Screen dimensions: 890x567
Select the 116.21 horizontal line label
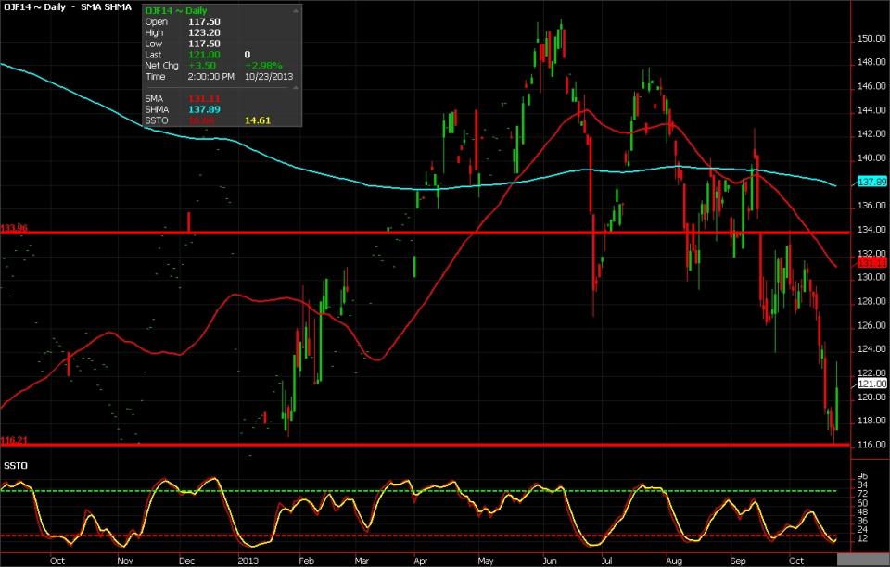pyautogui.click(x=15, y=440)
